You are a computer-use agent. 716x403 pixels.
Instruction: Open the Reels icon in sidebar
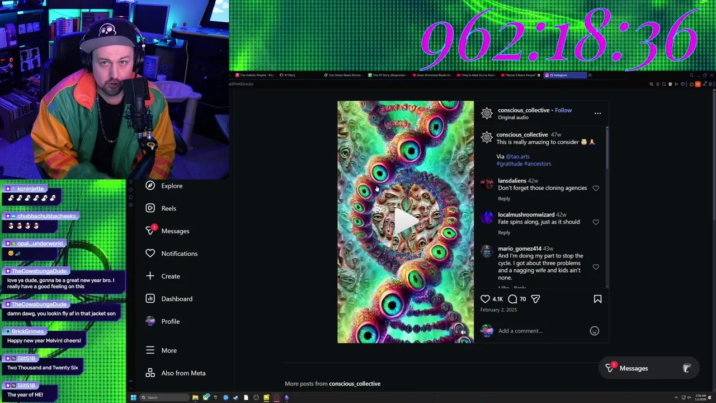[150, 208]
